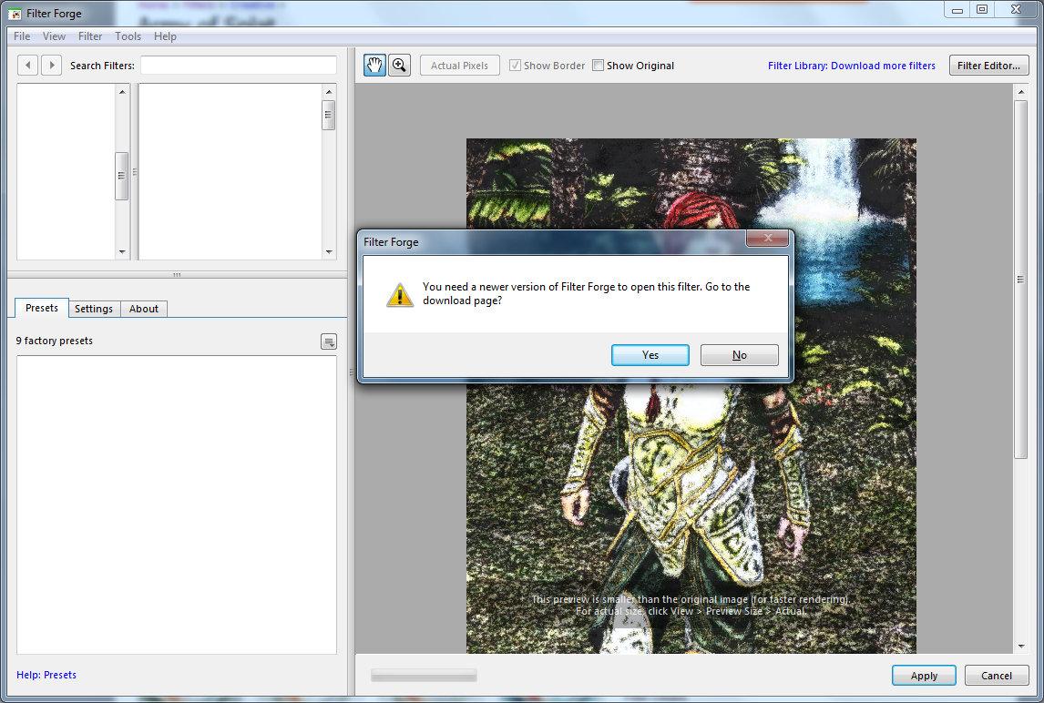This screenshot has width=1044, height=703.
Task: Open Filter Library: Download more filters link
Action: 852,66
